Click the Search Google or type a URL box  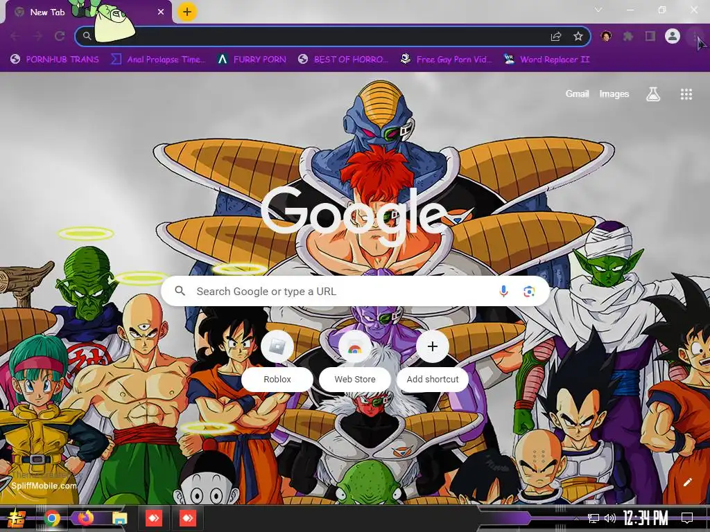tap(356, 292)
